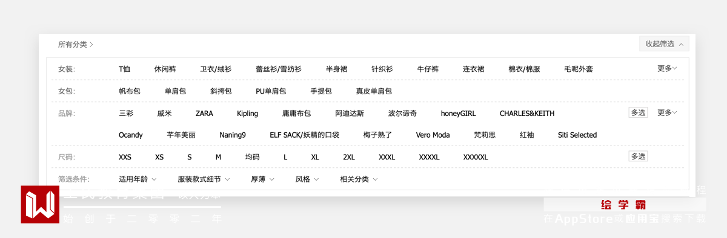Filter by brand Vero Moda
Screen dimensions: 727x238
coord(433,135)
